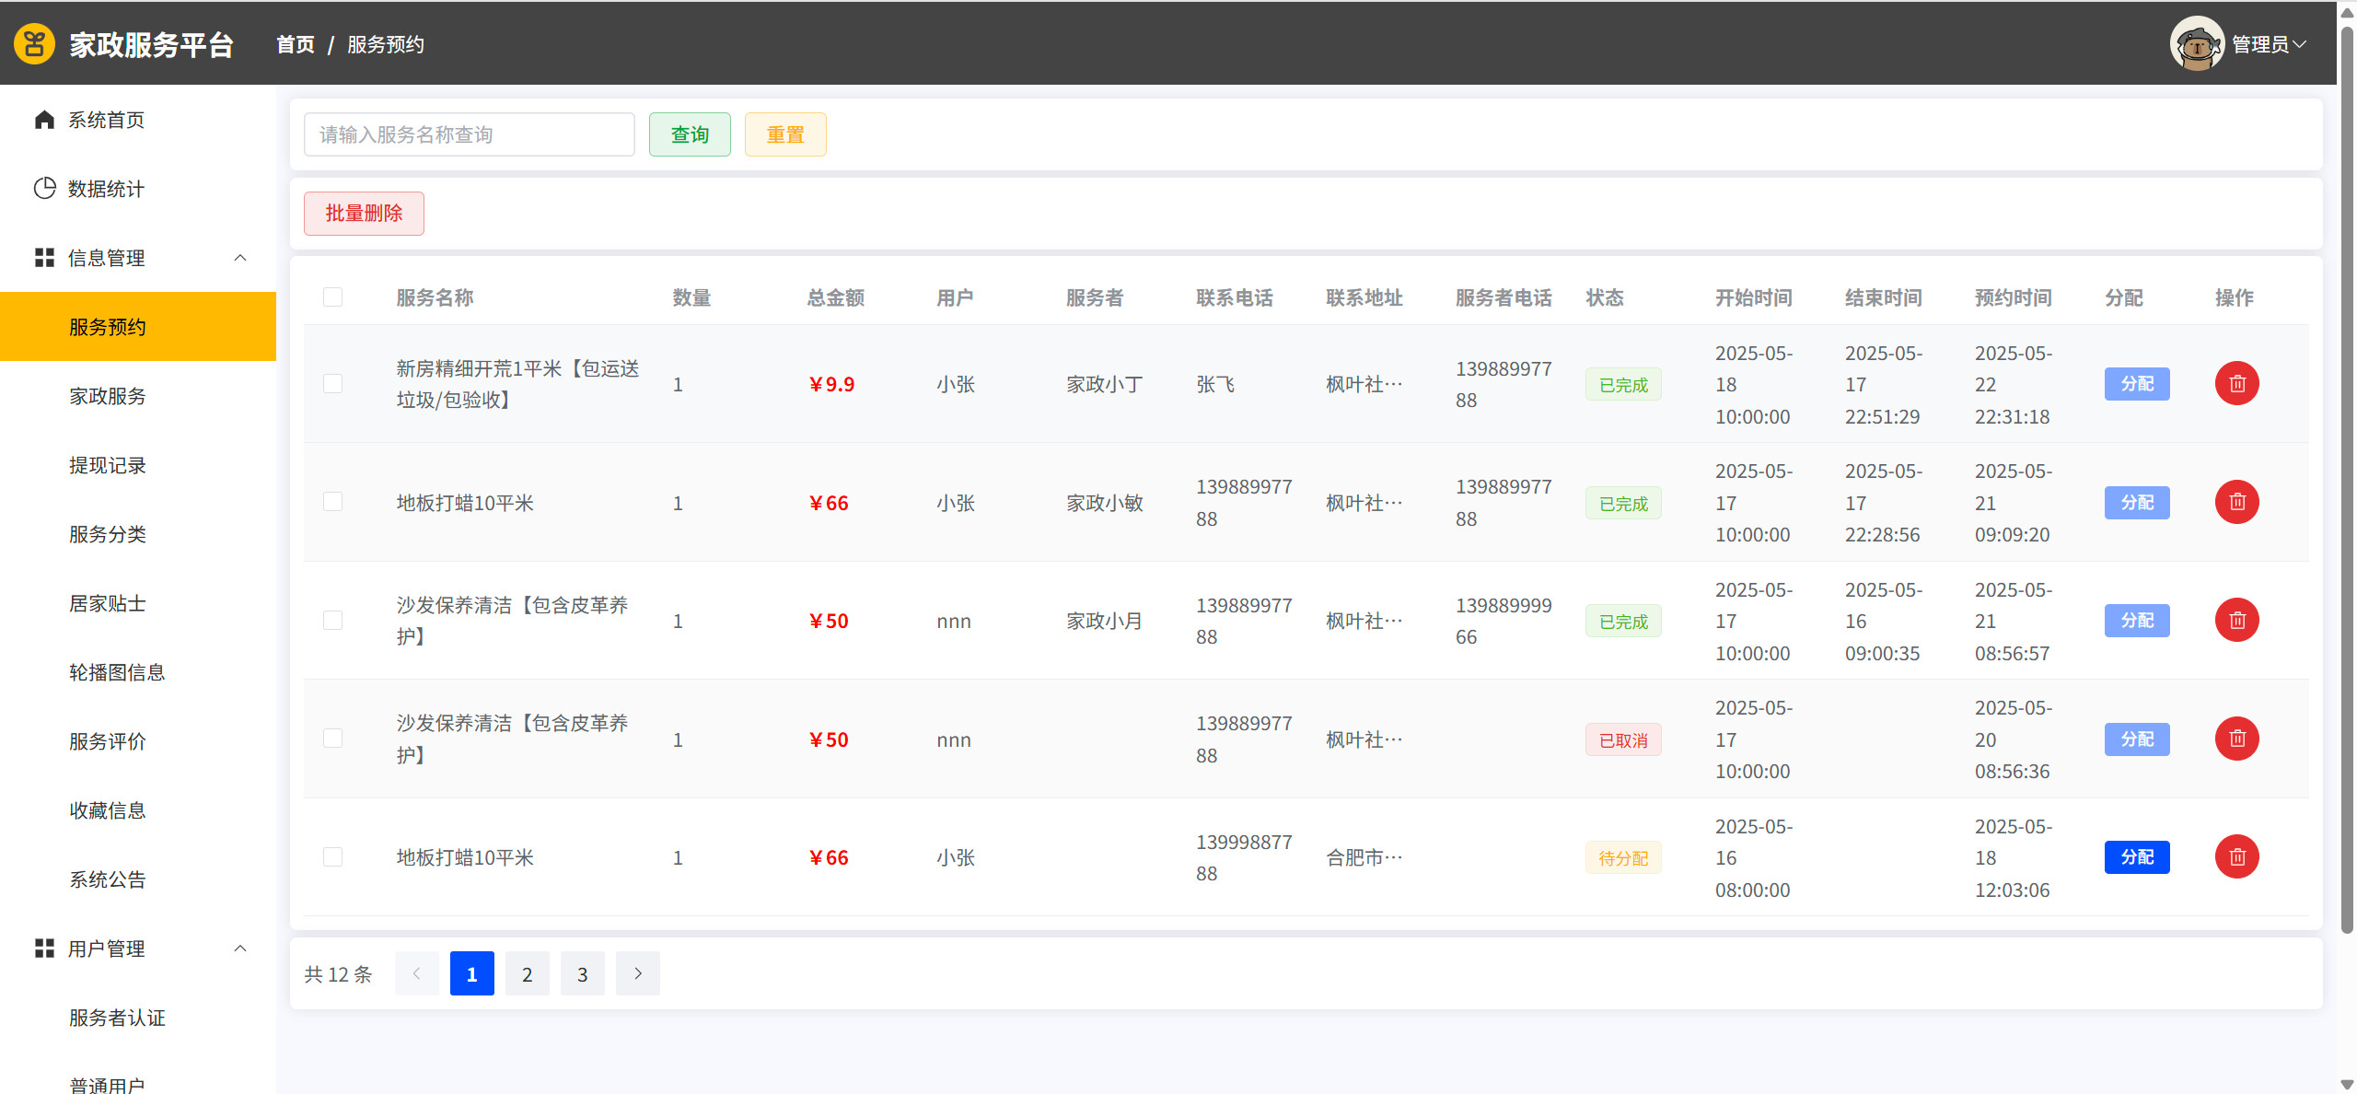
Task: Navigate to 提现记录 menu item
Action: coord(108,465)
